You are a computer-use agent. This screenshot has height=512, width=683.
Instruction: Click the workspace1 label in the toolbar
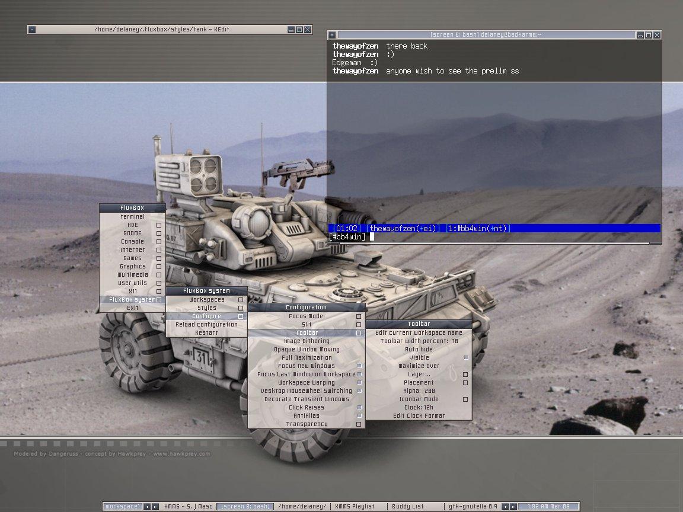pyautogui.click(x=123, y=507)
